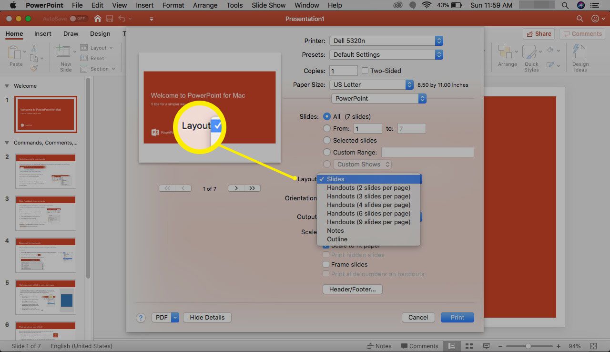
Task: Select the Custom Range radio button
Action: coord(327,152)
